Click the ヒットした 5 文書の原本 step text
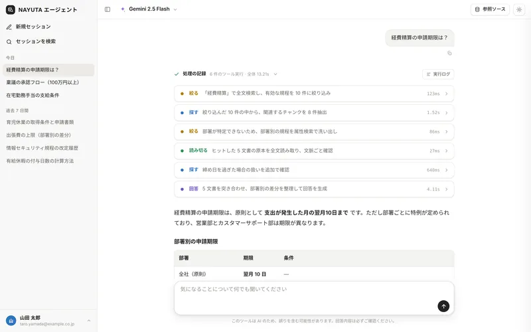 272,151
